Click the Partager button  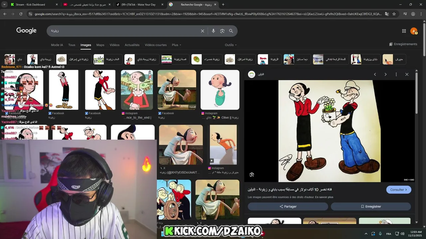click(x=288, y=206)
